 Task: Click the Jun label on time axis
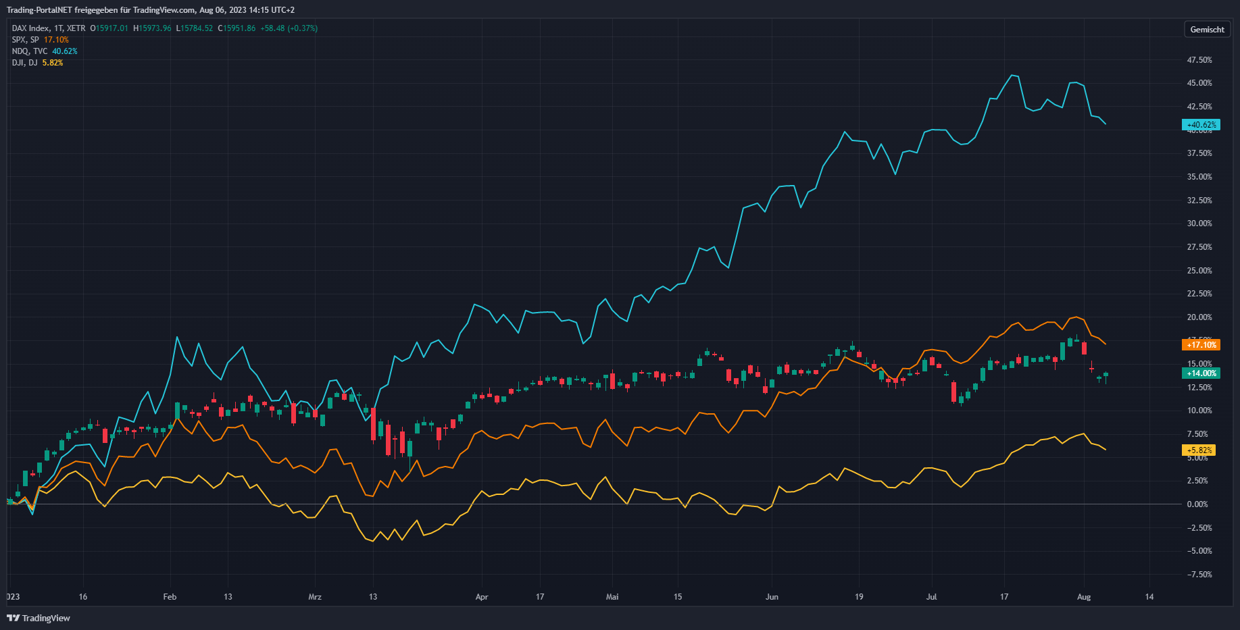[x=772, y=597]
